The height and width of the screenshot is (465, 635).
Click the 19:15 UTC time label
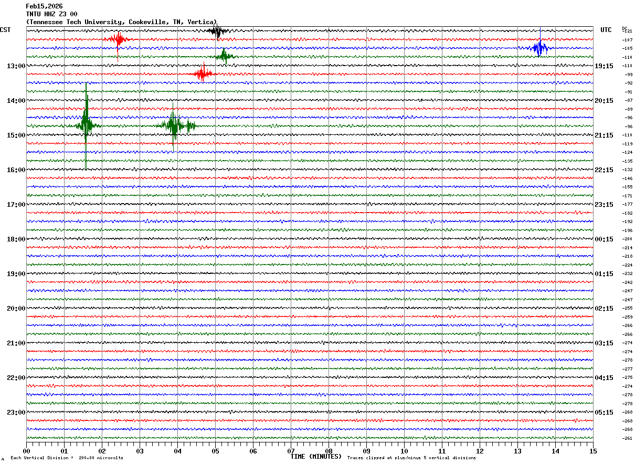click(604, 66)
